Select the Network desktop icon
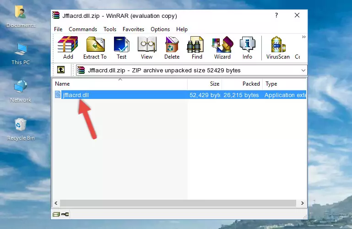This screenshot has height=229, width=352. point(21,92)
